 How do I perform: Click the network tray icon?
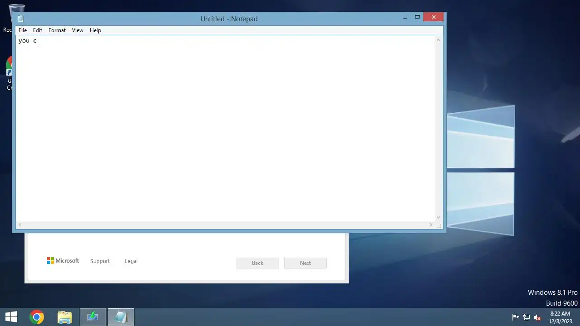click(x=527, y=317)
